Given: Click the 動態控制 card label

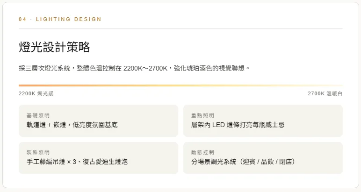Looking at the screenshot, I should [x=202, y=153].
